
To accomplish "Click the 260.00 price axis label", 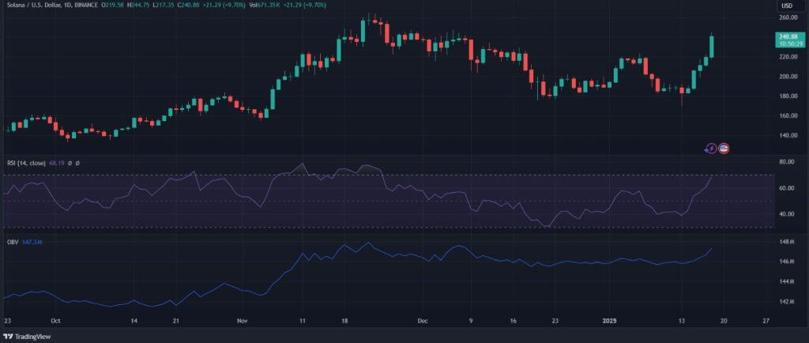I will pos(788,17).
